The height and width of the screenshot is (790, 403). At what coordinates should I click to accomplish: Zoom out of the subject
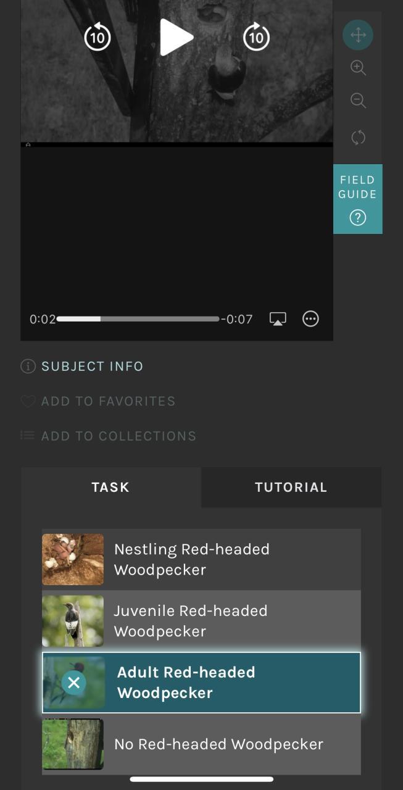pyautogui.click(x=358, y=101)
